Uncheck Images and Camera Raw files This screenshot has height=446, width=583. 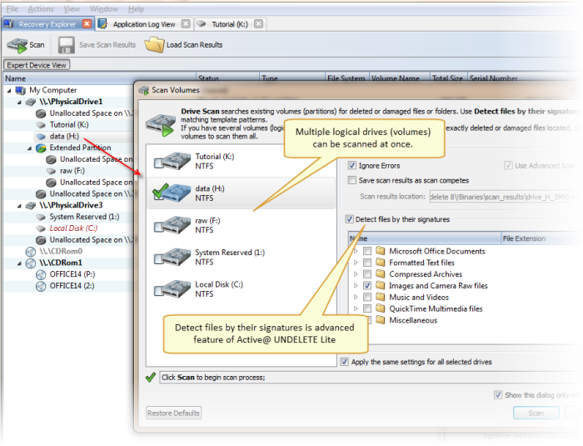(367, 286)
